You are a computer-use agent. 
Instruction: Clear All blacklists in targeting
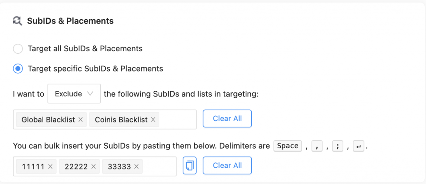pos(227,119)
